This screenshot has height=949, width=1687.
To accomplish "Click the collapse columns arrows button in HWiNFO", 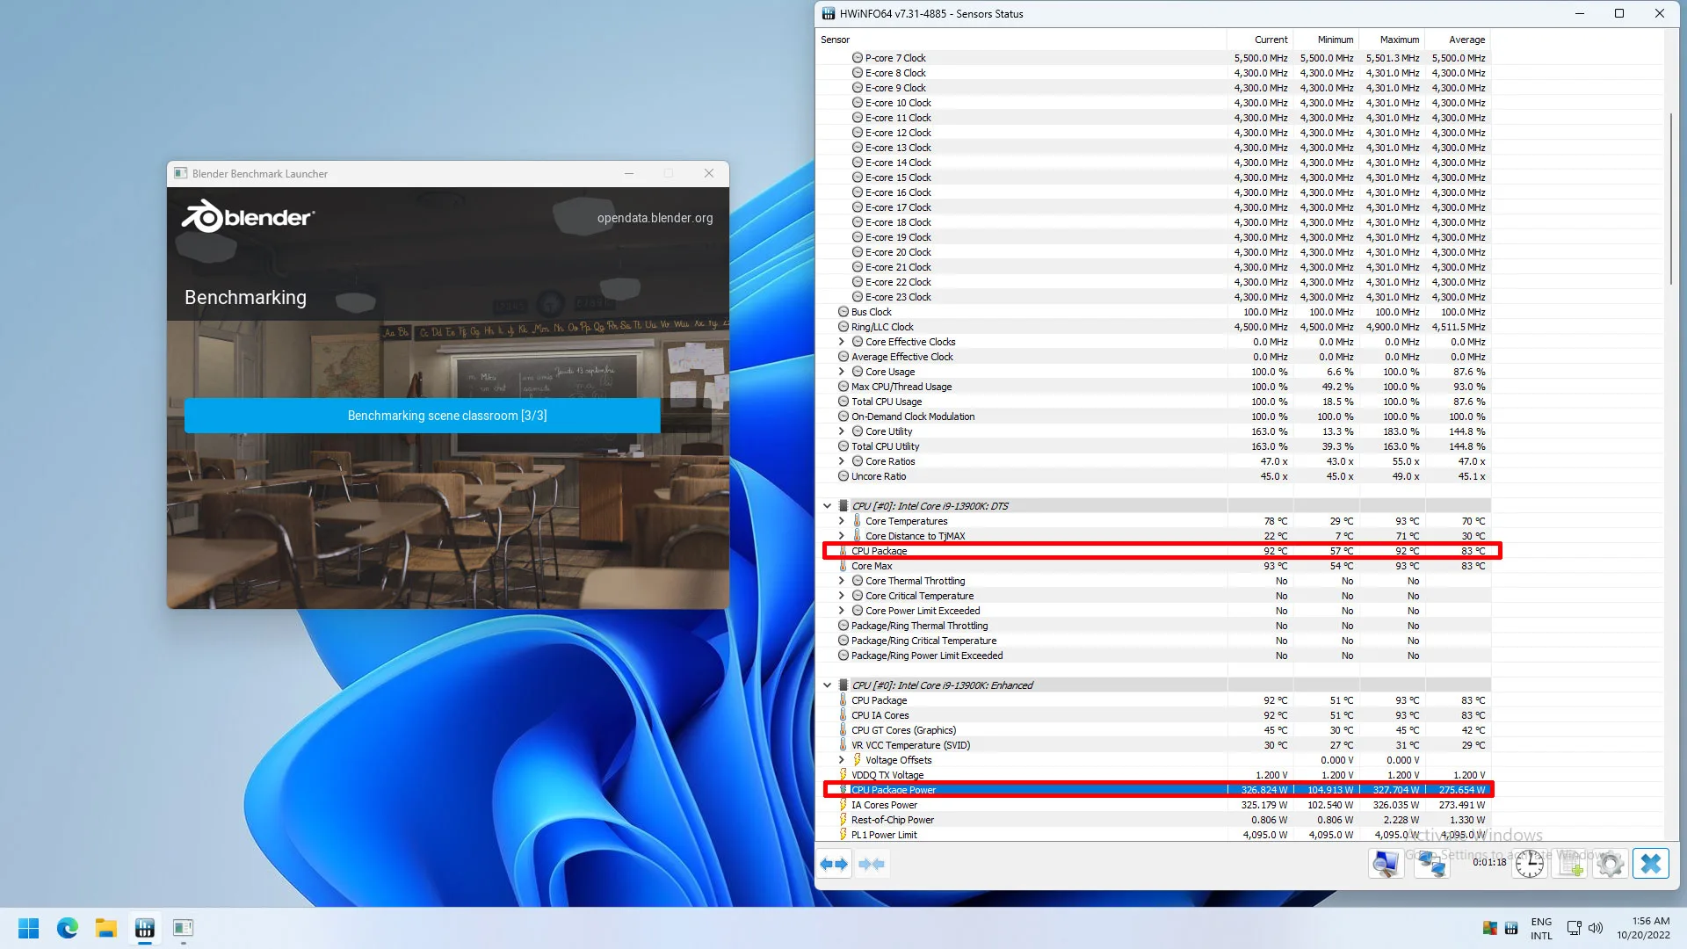I will click(872, 864).
